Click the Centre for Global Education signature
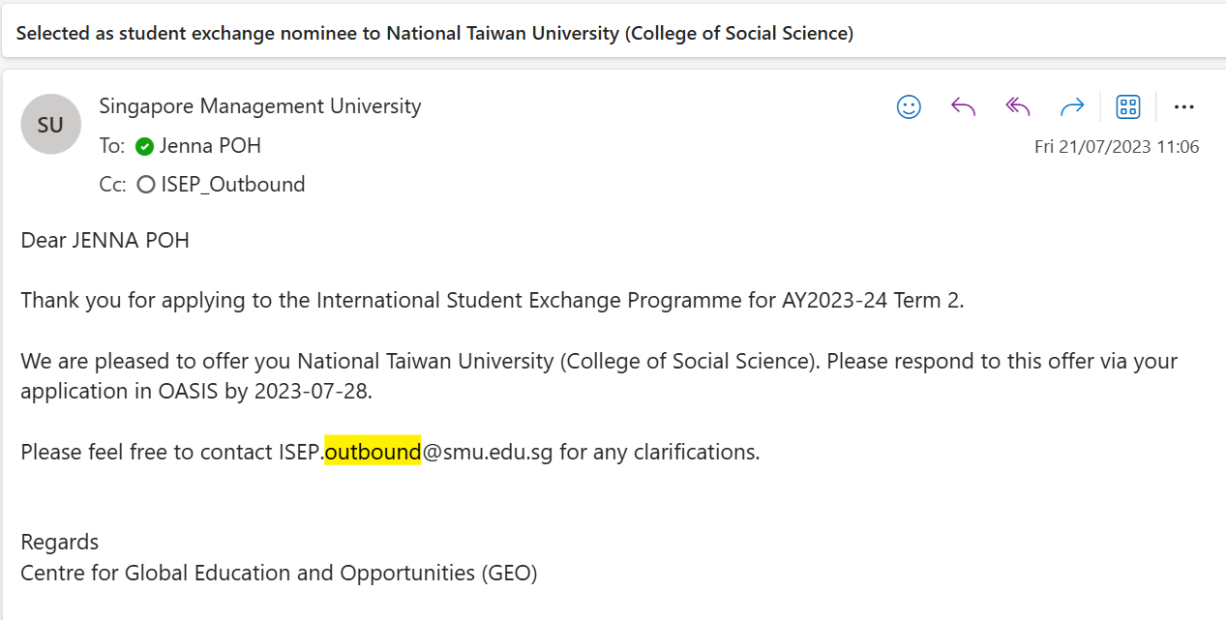 point(279,573)
